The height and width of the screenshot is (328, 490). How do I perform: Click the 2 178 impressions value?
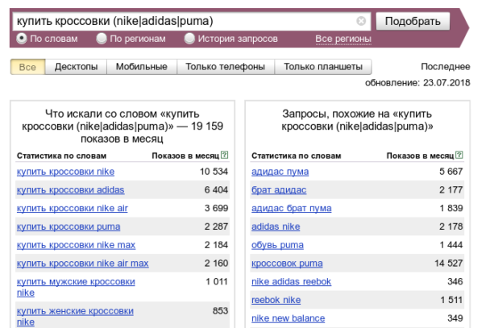pos(451,226)
